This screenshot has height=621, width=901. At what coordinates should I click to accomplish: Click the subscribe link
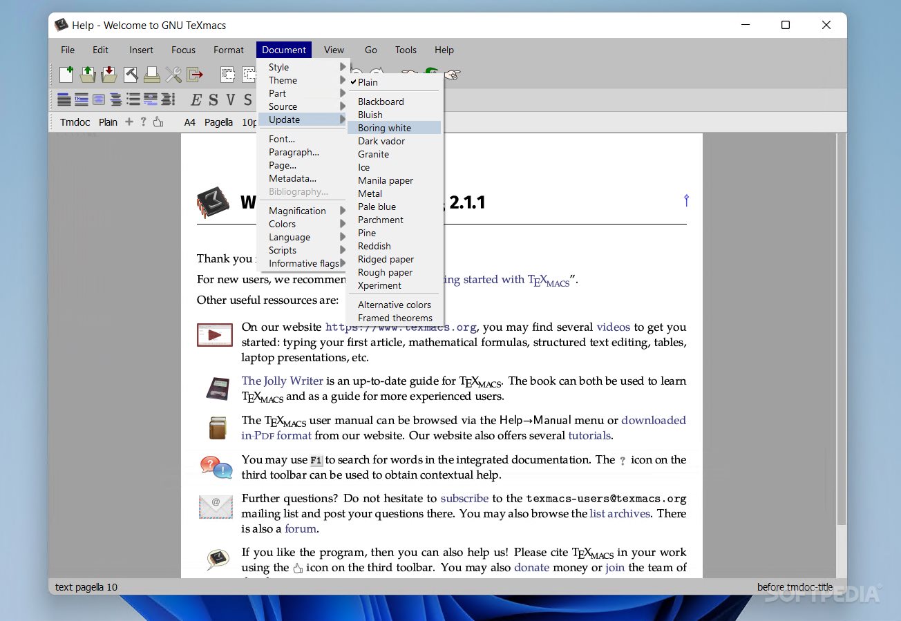click(464, 499)
